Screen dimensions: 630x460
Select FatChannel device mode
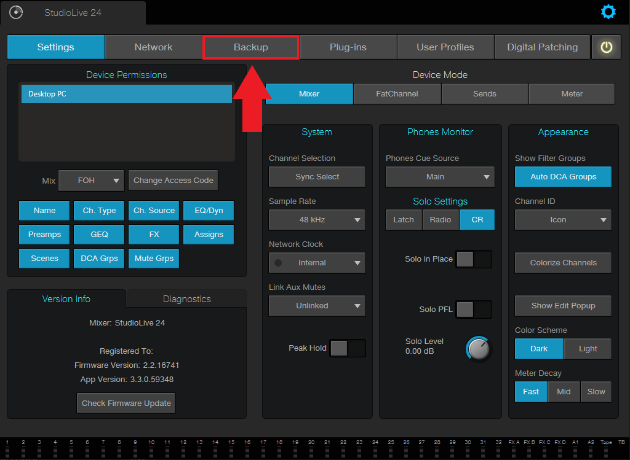397,94
